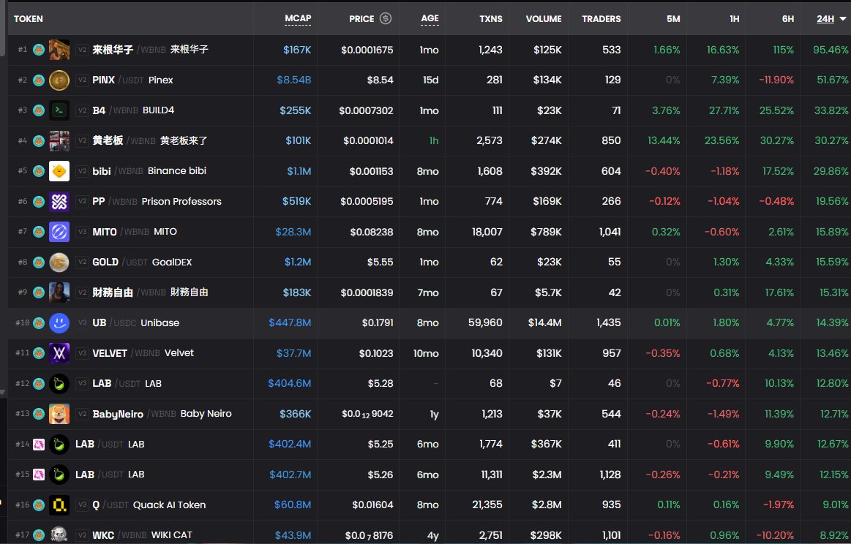
Task: Open the GOLD GoalDEX coin logo
Action: (59, 262)
